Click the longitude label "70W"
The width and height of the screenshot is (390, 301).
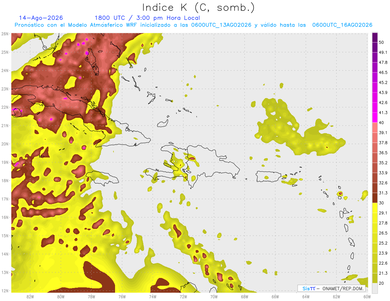(x=214, y=296)
